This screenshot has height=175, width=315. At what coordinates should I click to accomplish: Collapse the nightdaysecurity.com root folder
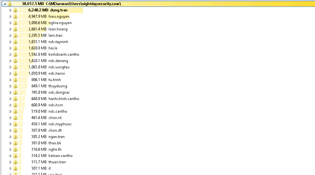point(5,4)
